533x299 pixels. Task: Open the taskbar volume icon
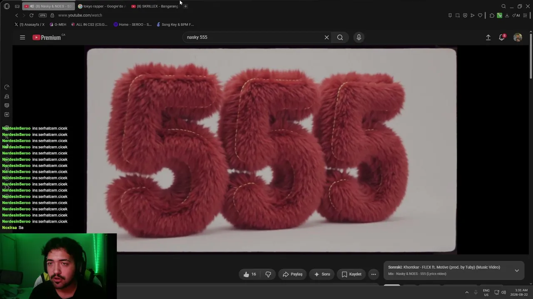pos(504,292)
